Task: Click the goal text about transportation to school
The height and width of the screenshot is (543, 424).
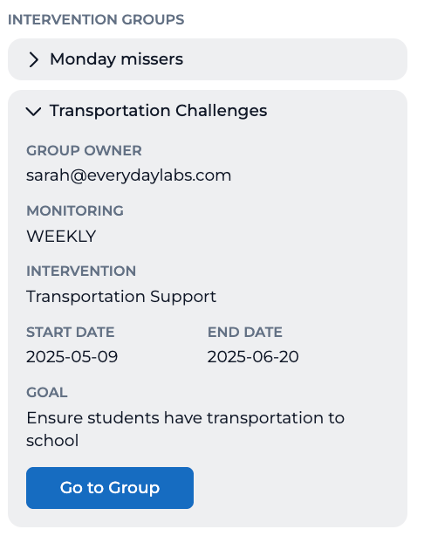Action: coord(186,429)
